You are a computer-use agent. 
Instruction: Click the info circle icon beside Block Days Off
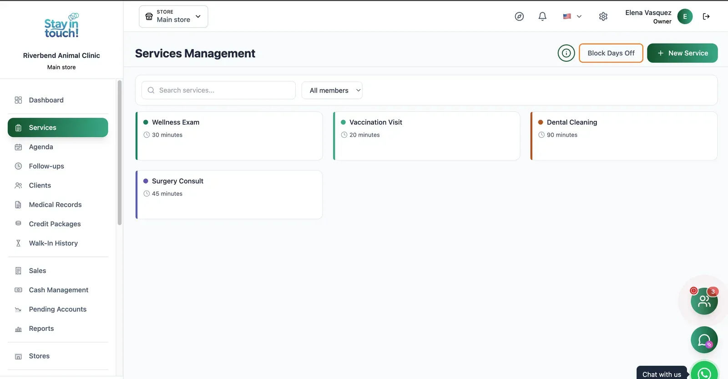(566, 53)
